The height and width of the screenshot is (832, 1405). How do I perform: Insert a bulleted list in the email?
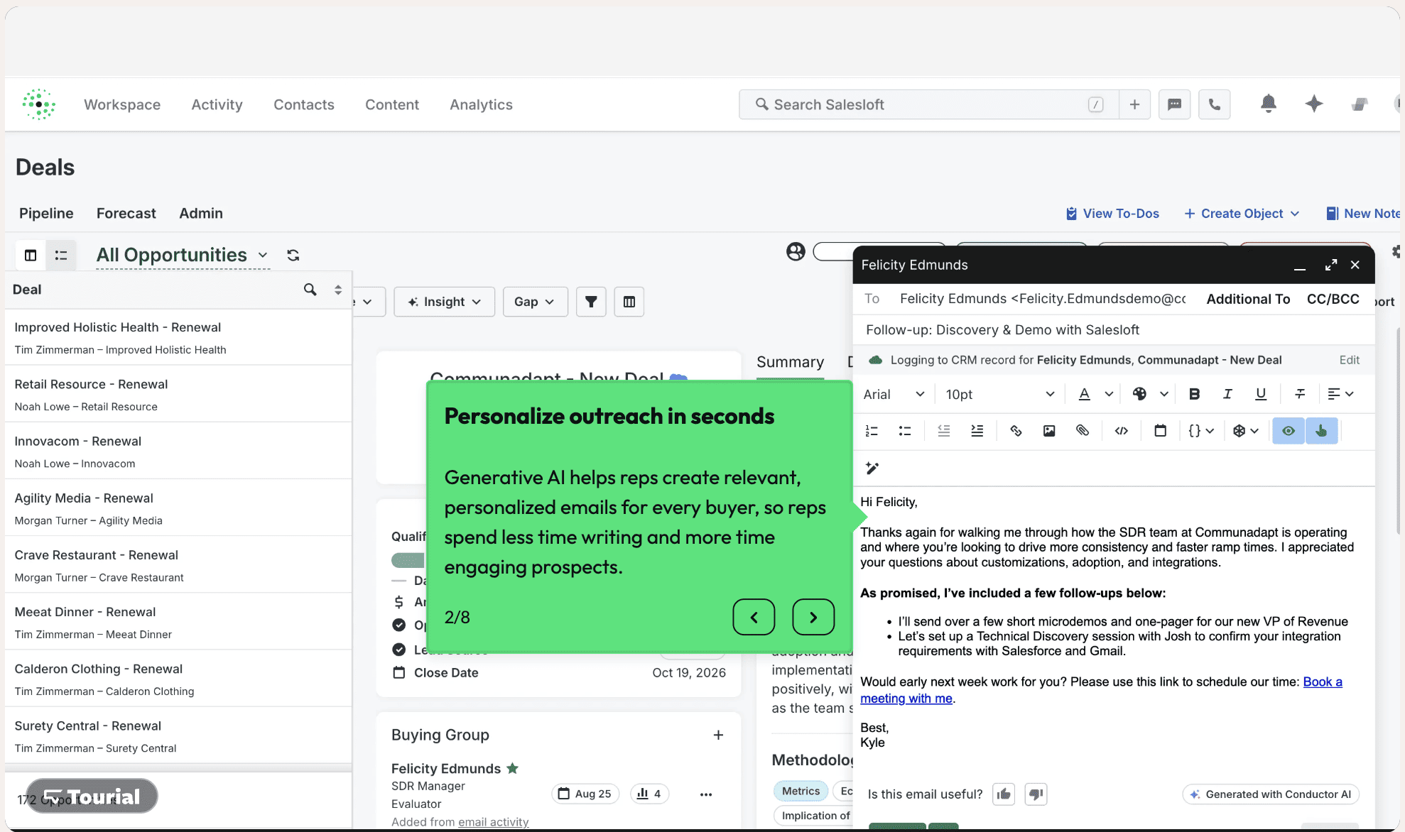pos(905,431)
